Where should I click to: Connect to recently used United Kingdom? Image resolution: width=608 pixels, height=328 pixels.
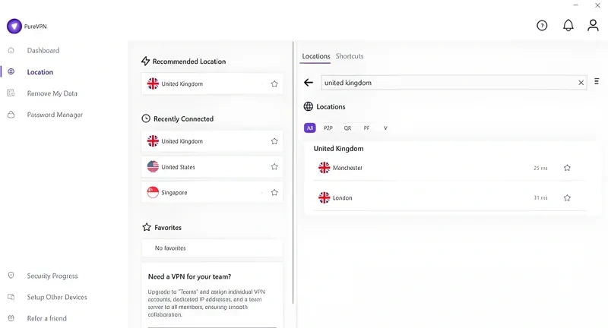click(212, 141)
